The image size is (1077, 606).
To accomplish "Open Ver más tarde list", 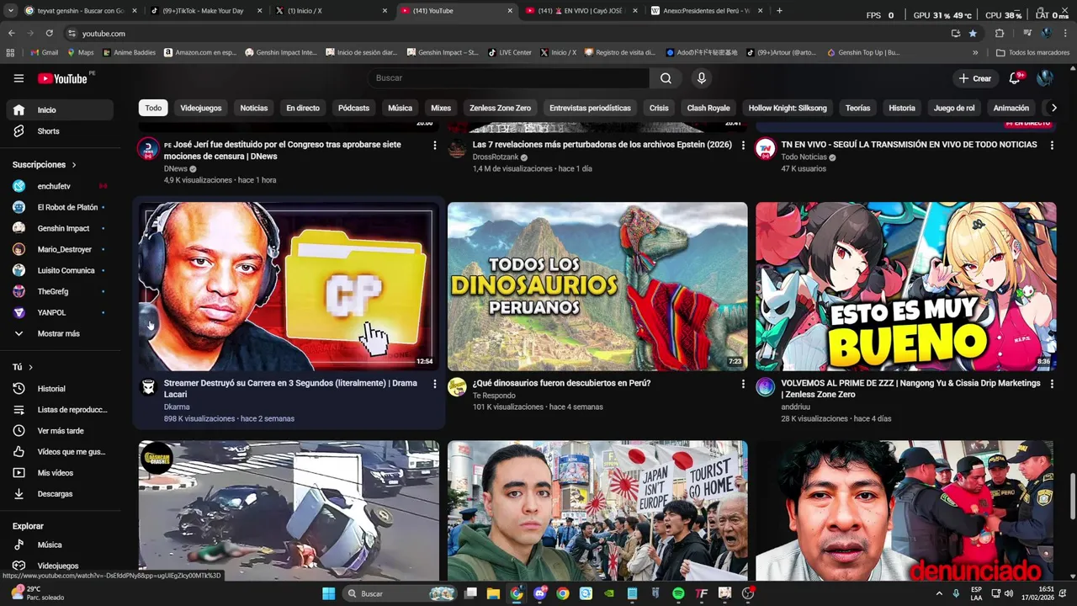I will tap(59, 431).
